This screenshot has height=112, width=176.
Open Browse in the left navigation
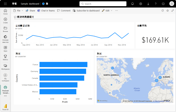(5, 29)
